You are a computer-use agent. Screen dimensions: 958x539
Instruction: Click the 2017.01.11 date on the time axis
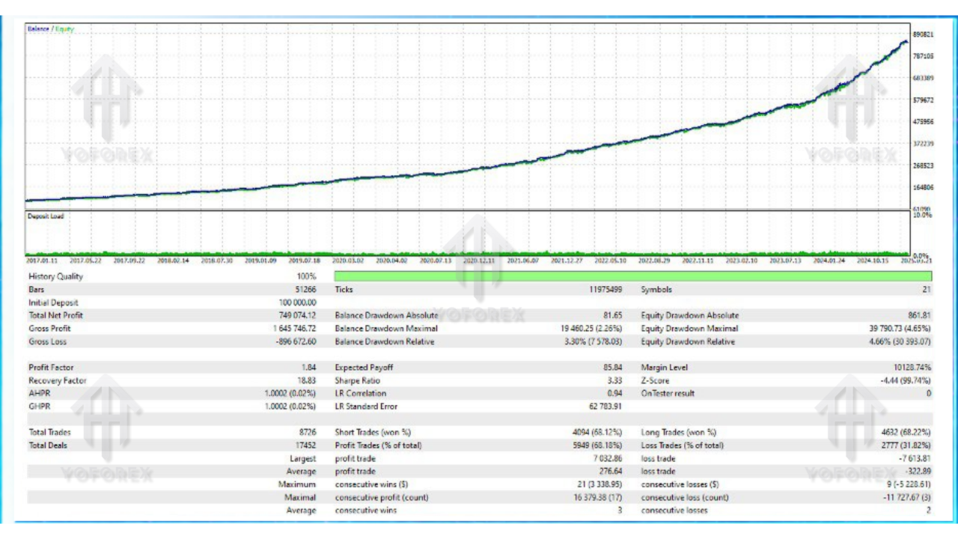(x=41, y=261)
